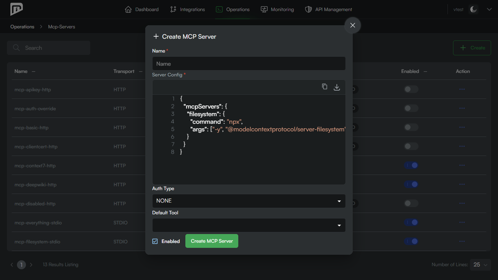Open actions menu for mcp-basic-http
The image size is (498, 280).
462,127
